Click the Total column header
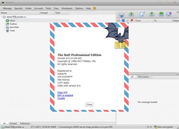The width and height of the screenshot is (179, 129). coord(62,13)
